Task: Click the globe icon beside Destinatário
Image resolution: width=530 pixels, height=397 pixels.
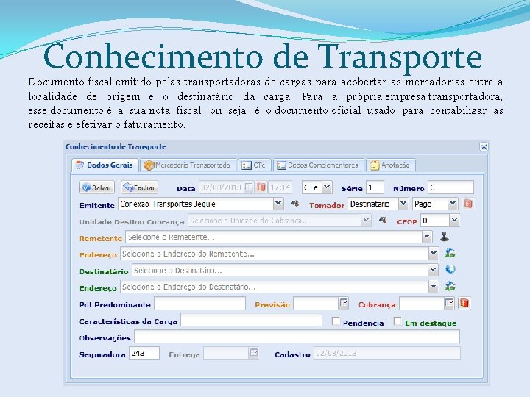Action: coord(451,269)
